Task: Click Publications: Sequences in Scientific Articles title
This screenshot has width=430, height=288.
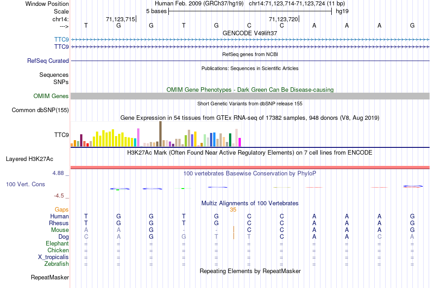Action: pyautogui.click(x=250, y=68)
